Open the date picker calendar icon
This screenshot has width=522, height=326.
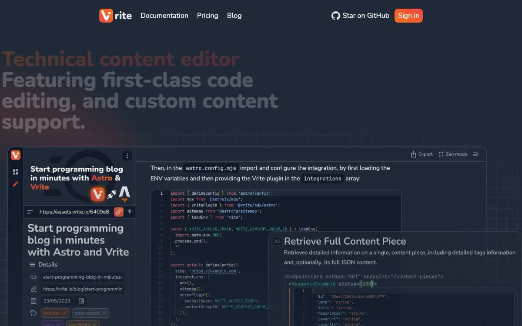click(81, 301)
